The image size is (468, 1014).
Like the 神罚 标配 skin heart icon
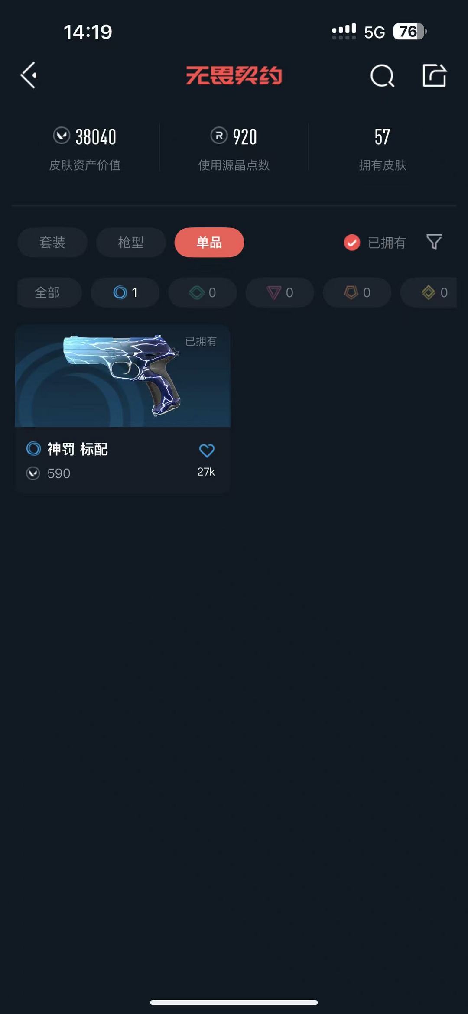[x=207, y=450]
